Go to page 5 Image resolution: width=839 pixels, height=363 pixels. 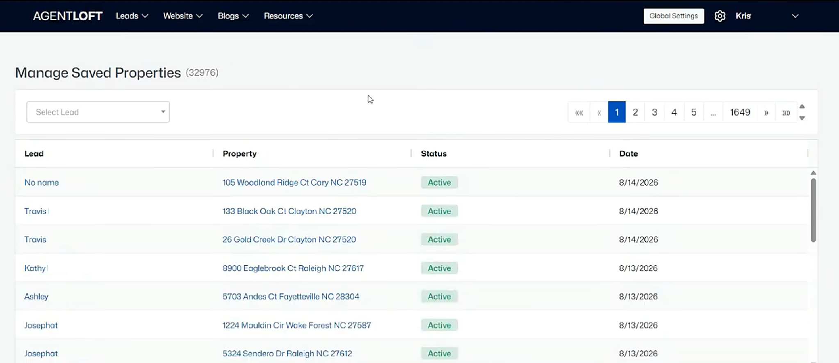coord(694,112)
